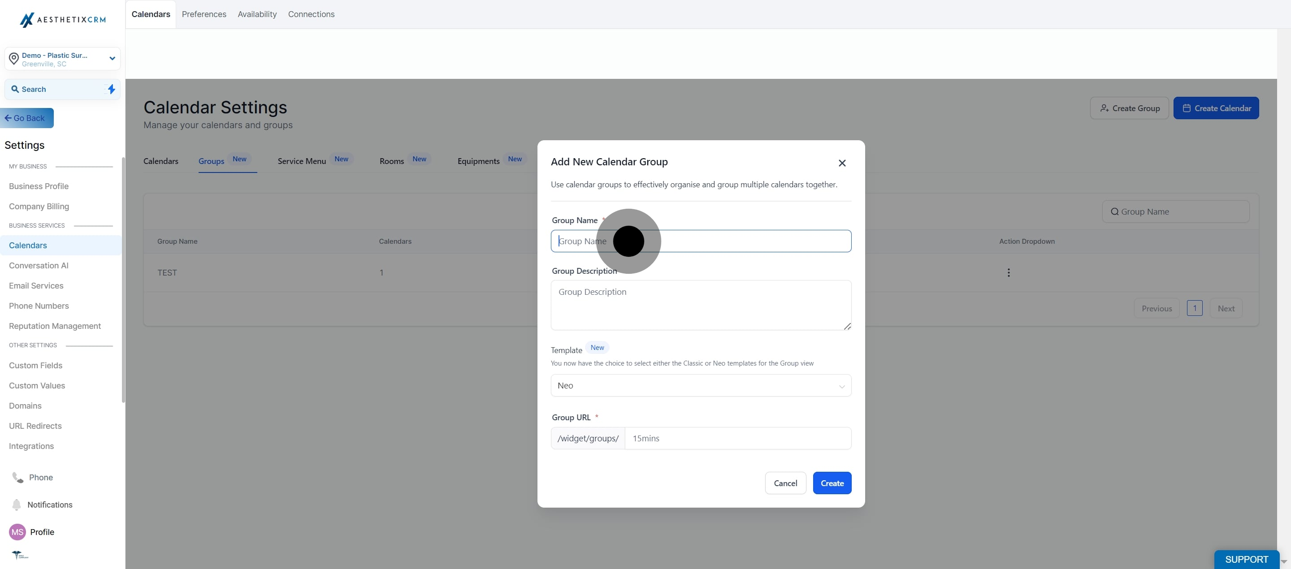
Task: Click the Phone handset icon in sidebar
Action: (17, 477)
